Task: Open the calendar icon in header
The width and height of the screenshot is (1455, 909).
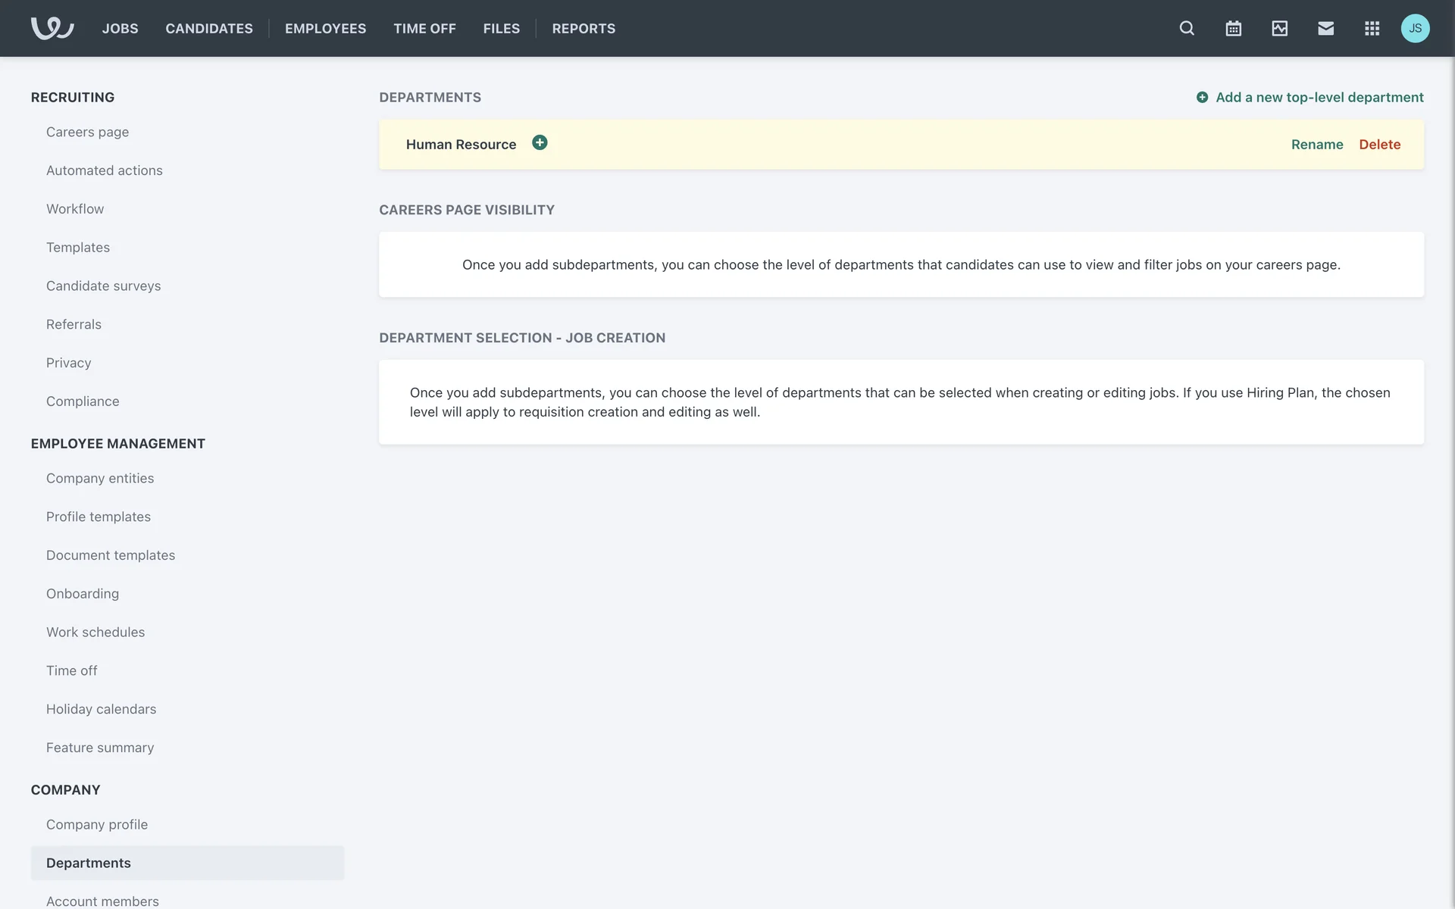Action: coord(1233,28)
